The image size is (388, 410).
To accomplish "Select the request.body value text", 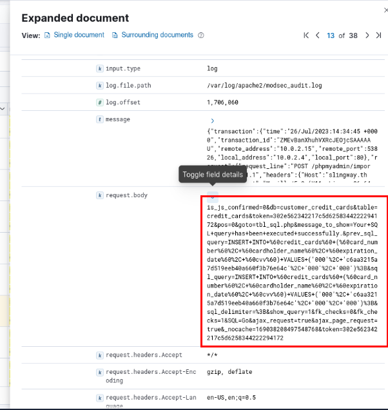I will pyautogui.click(x=292, y=273).
